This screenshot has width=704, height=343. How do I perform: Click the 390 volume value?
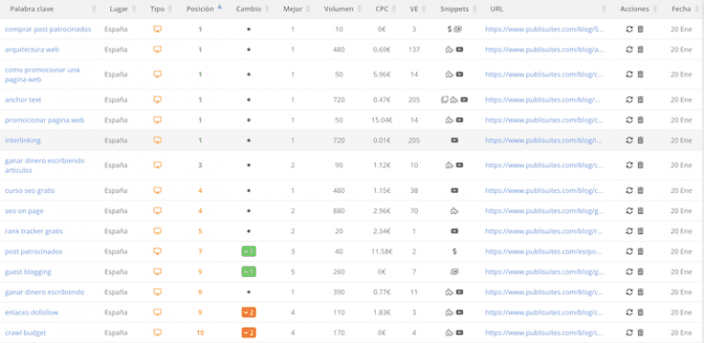pyautogui.click(x=339, y=292)
